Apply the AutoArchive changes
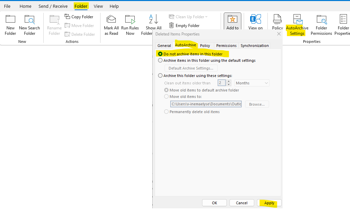The image size is (350, 210). [x=269, y=203]
